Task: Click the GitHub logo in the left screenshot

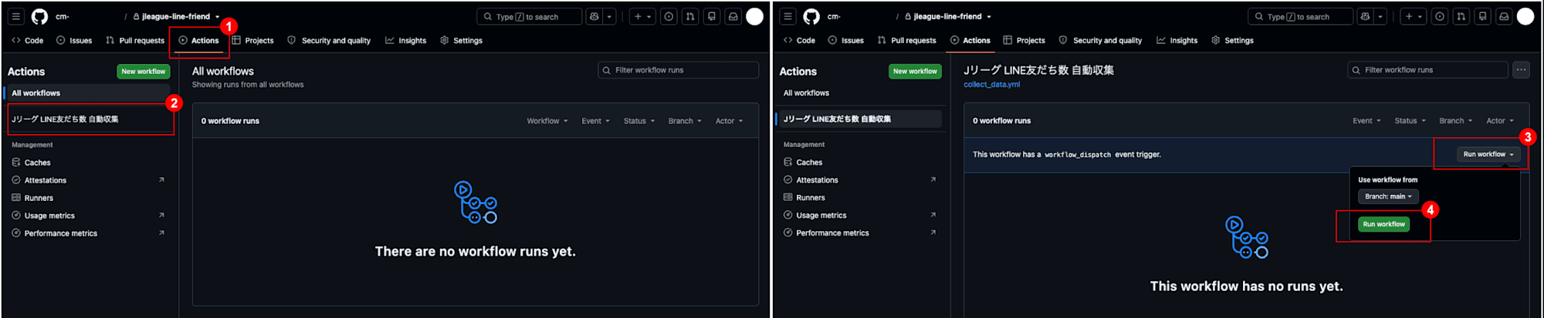Action: 39,16
